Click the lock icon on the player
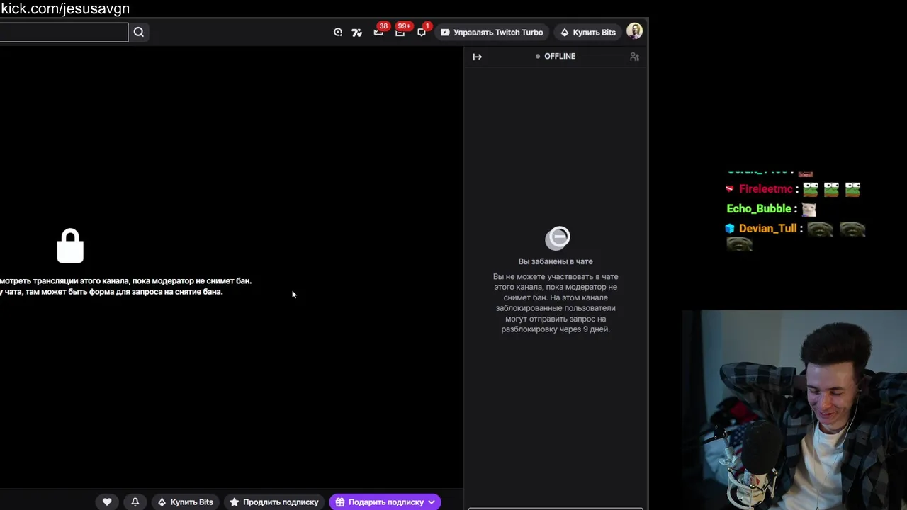 [x=70, y=246]
